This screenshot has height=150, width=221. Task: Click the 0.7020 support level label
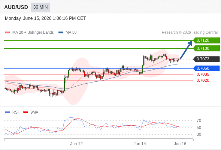coord(203,80)
